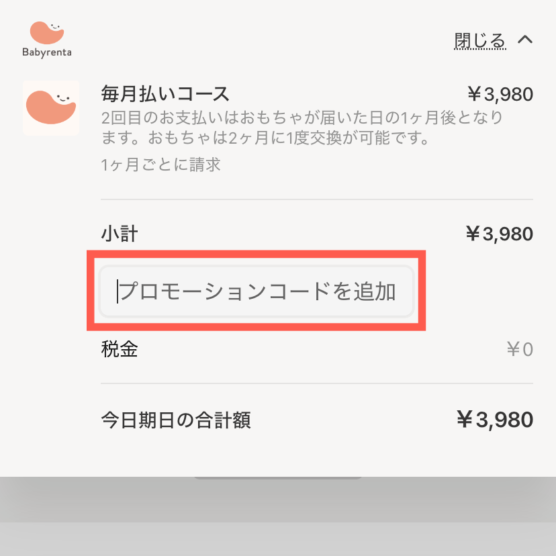Click the Babyrenta wordmark text under the logo

click(x=46, y=52)
